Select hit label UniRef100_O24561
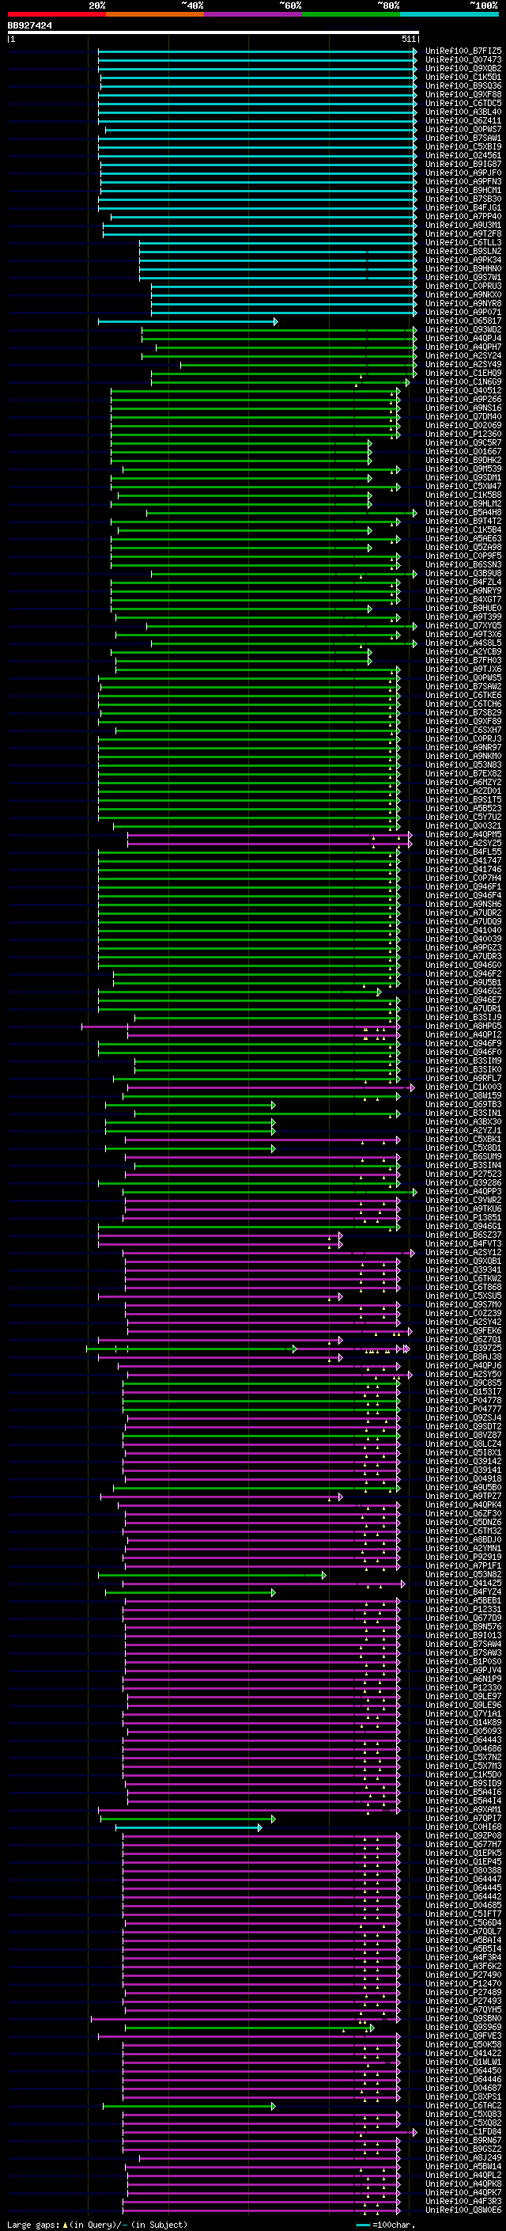506x2231 pixels. (x=463, y=156)
